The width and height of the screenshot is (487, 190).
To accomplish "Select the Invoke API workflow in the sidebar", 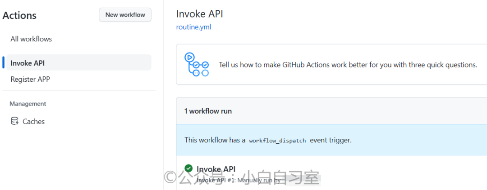I will pos(79,63).
